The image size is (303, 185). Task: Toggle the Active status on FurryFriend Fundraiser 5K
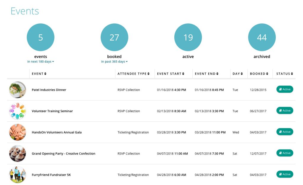click(x=285, y=174)
